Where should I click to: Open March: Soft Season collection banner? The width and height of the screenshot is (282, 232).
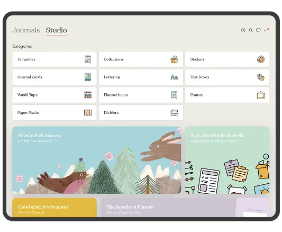[x=97, y=160]
